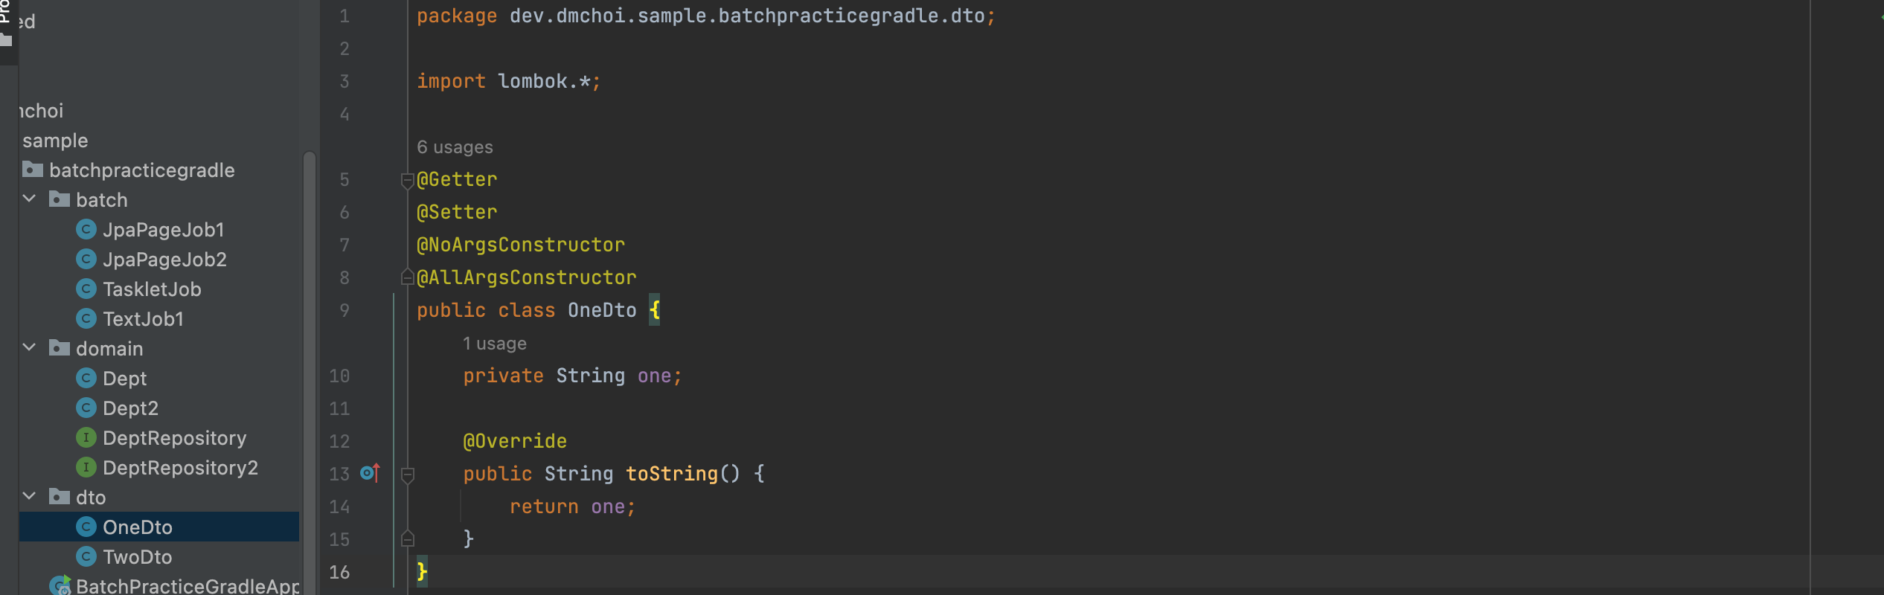Image resolution: width=1884 pixels, height=595 pixels.
Task: Collapse the dto package folder
Action: (x=30, y=496)
